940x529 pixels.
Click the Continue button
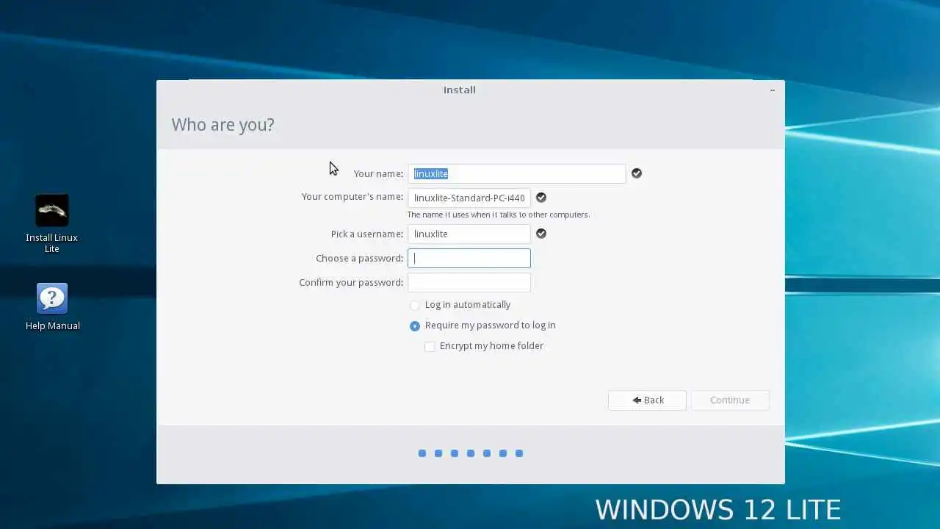click(x=730, y=400)
